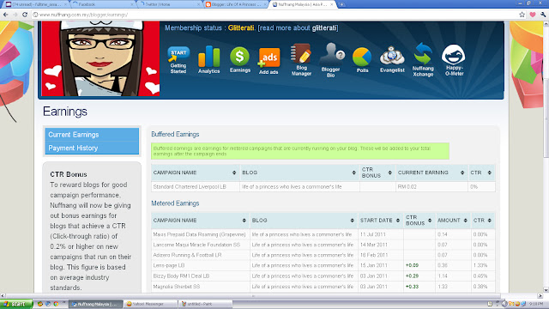The image size is (549, 309).
Task: Select Payment History in sidebar
Action: pos(92,148)
